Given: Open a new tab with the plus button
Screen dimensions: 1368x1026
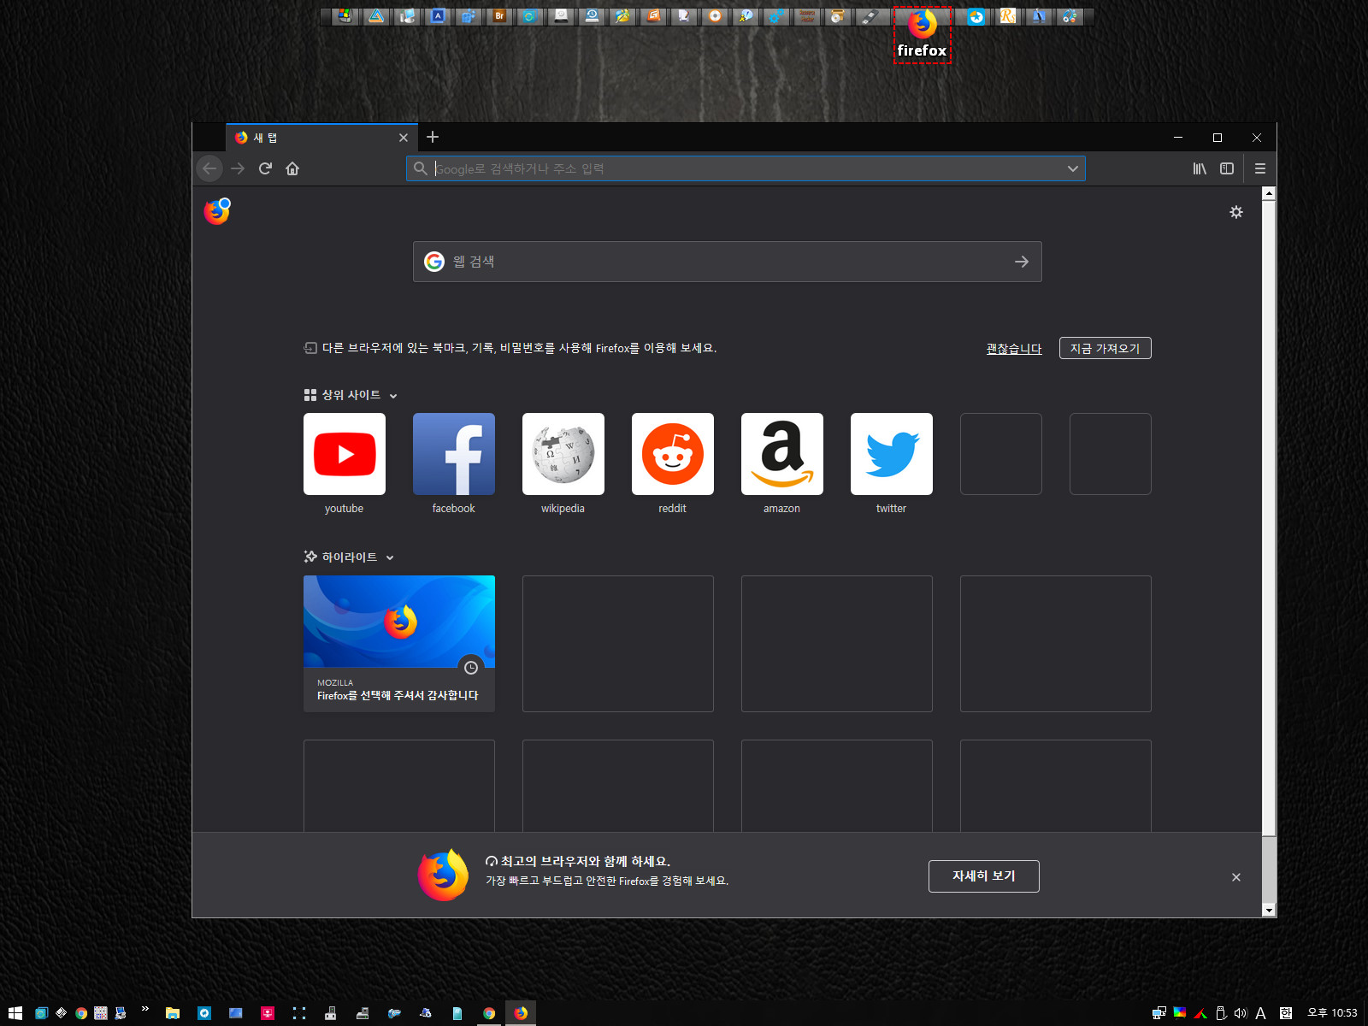Looking at the screenshot, I should 433,137.
